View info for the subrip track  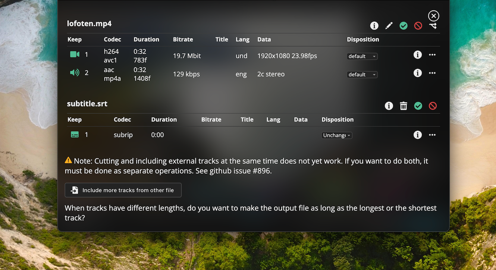(417, 135)
